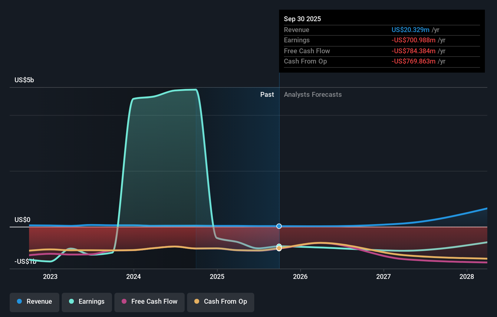Viewport: 497px width, 317px height.
Task: Click the red Earnings value in tooltip
Action: pyautogui.click(x=413, y=40)
